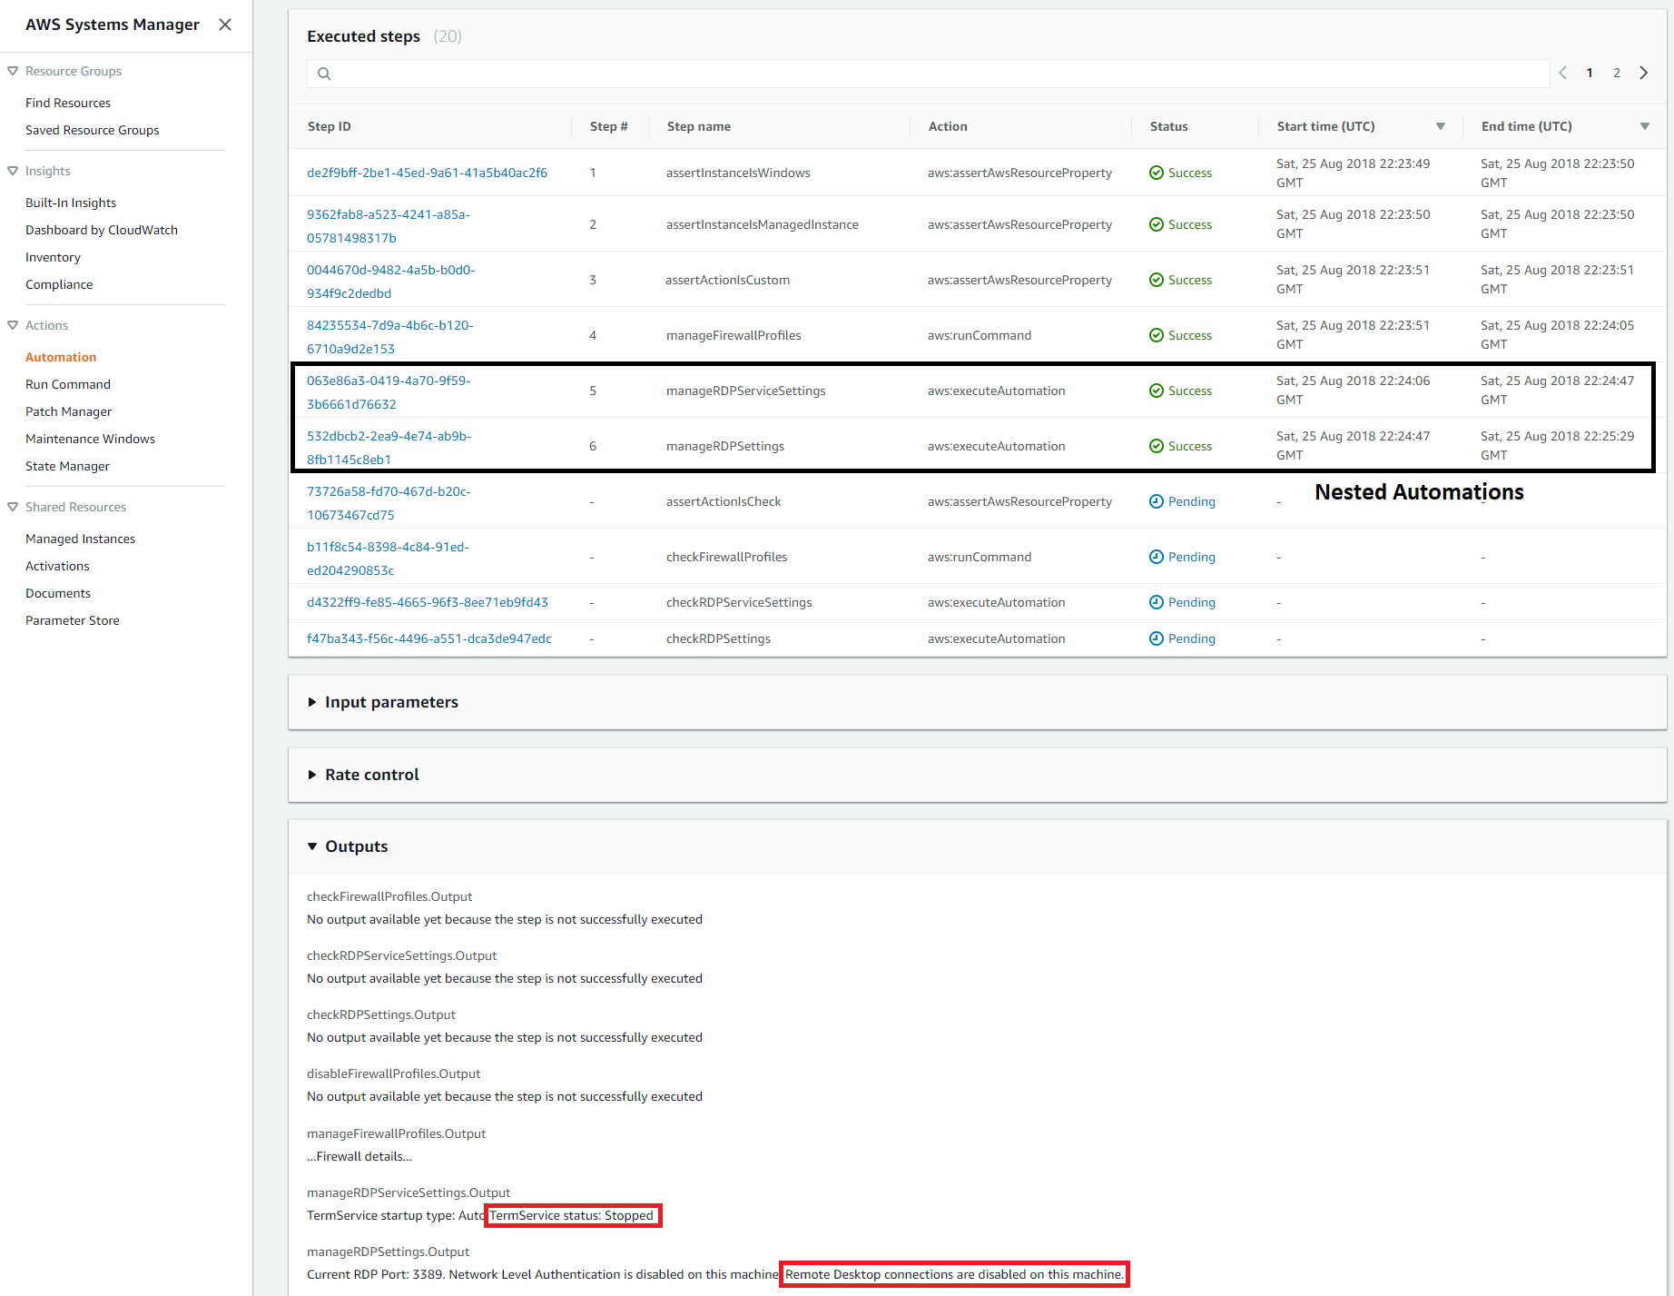This screenshot has width=1674, height=1296.
Task: Click the checkRDPSettings step name
Action: coord(718,638)
